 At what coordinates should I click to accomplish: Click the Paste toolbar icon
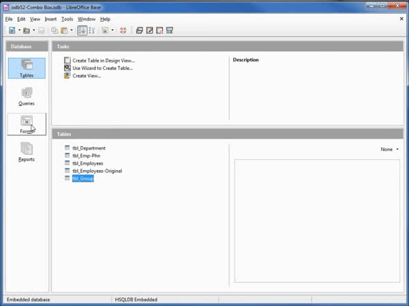64,30
